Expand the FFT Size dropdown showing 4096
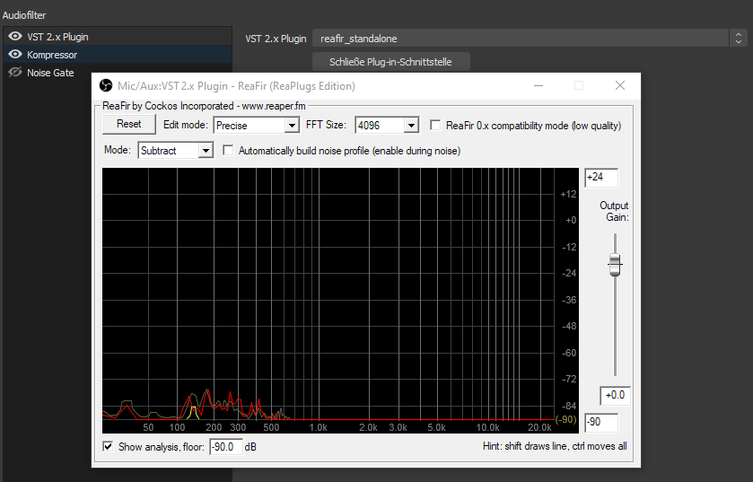Screen dimensions: 753x482 387,126
